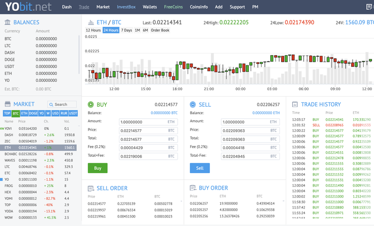Select the ETH market tab
Viewport: 374px width, 226px height.
coord(24,113)
